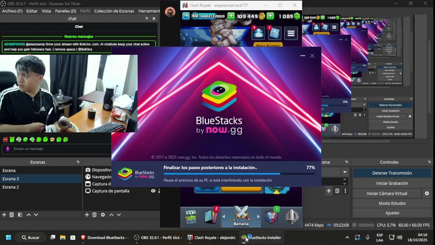Screen dimensions: 435x245
Task: Select Escena 2 in scenes list
Action: click(x=41, y=187)
